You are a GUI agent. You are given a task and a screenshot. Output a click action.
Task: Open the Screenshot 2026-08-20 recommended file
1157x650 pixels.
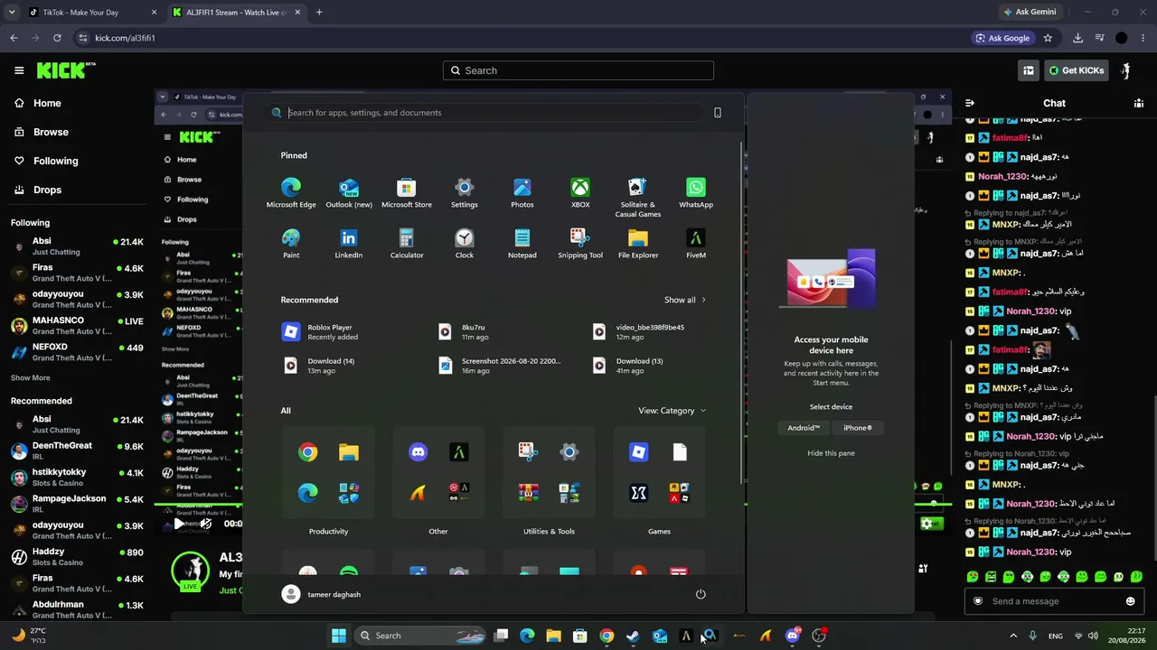tap(500, 365)
